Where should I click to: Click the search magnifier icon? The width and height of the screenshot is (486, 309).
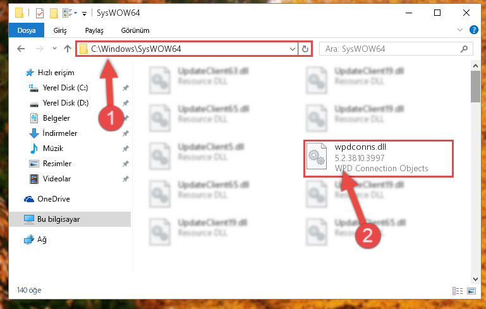[x=464, y=49]
